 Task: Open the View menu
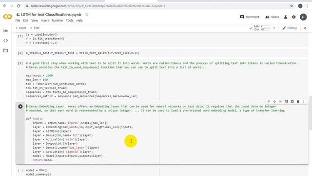click(x=35, y=21)
